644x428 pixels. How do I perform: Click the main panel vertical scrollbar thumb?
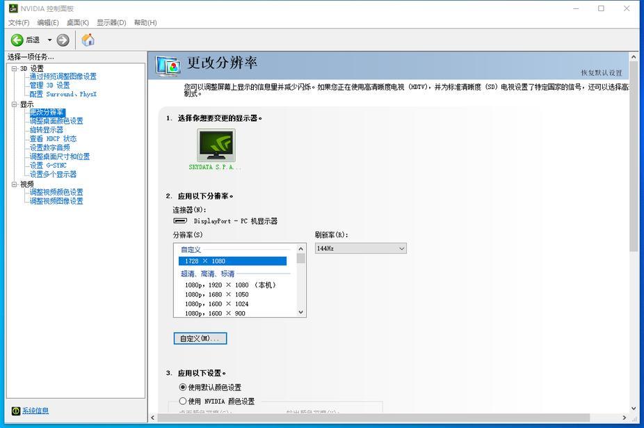634,156
